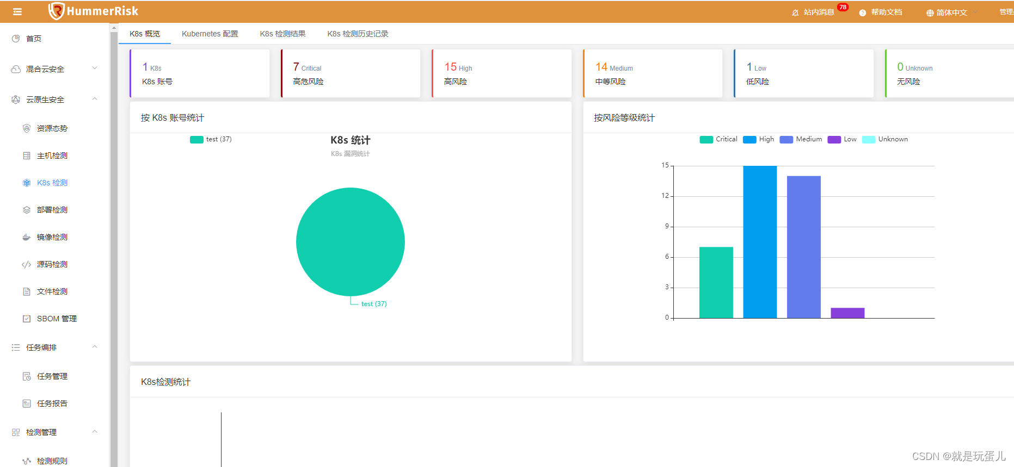Click the HummerRisk shield logo
1014x467 pixels.
click(56, 11)
